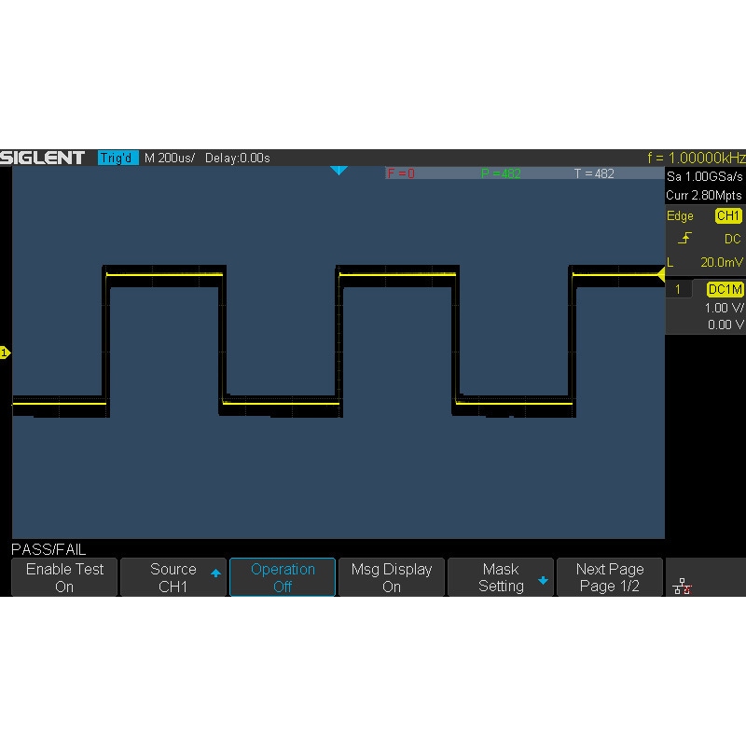The image size is (746, 746).
Task: Toggle Operation Off softkey
Action: click(x=283, y=577)
